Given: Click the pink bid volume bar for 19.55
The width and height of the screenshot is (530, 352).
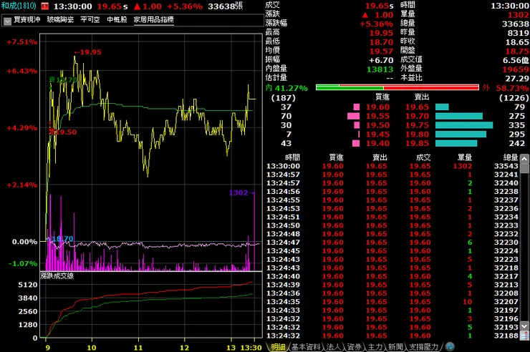Looking at the screenshot, I should pos(354,116).
